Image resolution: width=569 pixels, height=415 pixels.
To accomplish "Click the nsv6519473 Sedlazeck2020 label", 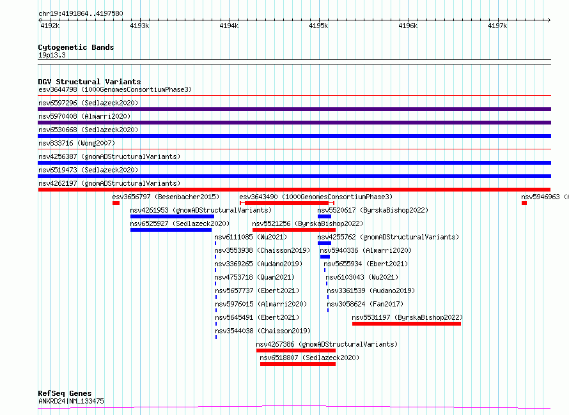I will point(88,170).
